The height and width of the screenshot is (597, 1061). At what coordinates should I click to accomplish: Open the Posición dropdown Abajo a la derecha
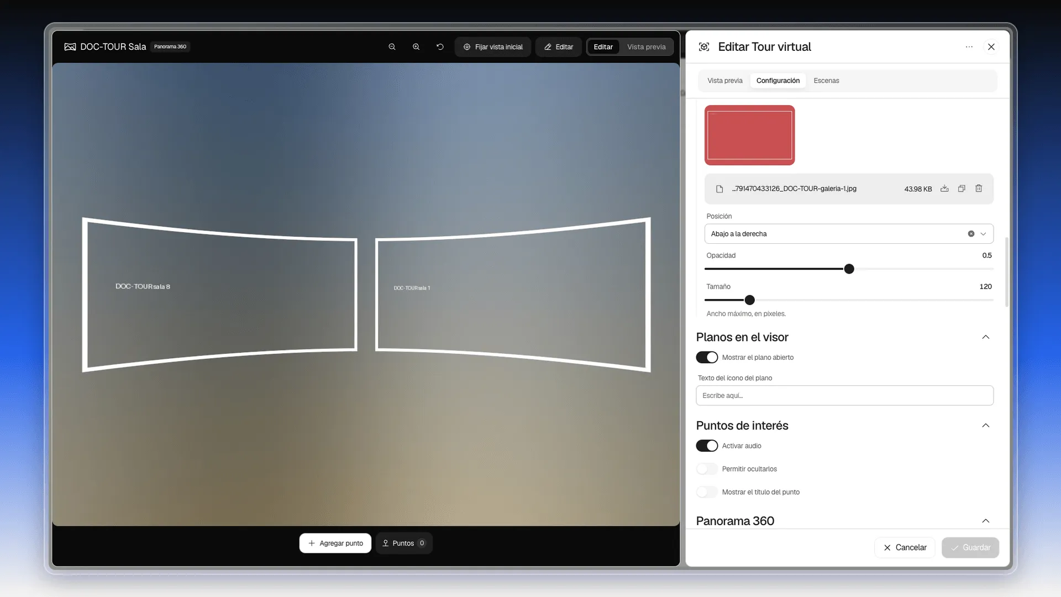pos(849,234)
